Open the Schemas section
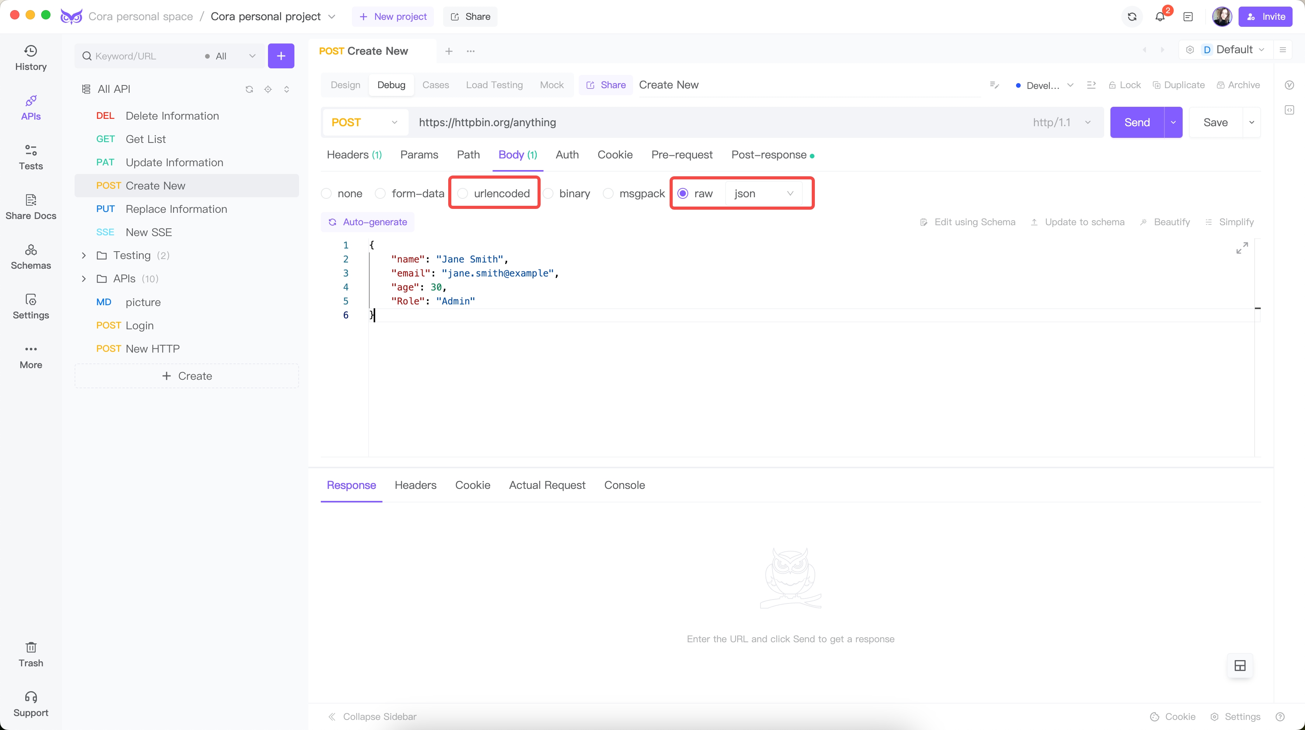 (30, 256)
